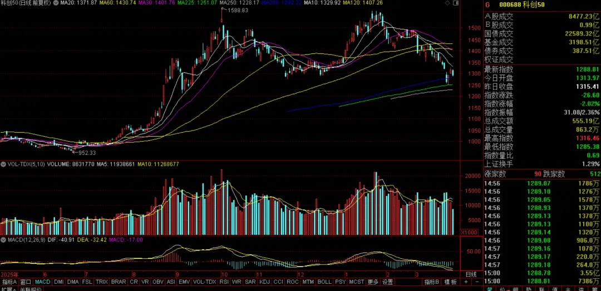Open the MACD(12,26,9) indicator dropdown marker

click(x=3, y=240)
